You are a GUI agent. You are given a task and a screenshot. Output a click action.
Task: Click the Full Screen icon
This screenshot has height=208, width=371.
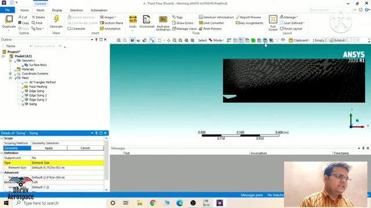273,19
